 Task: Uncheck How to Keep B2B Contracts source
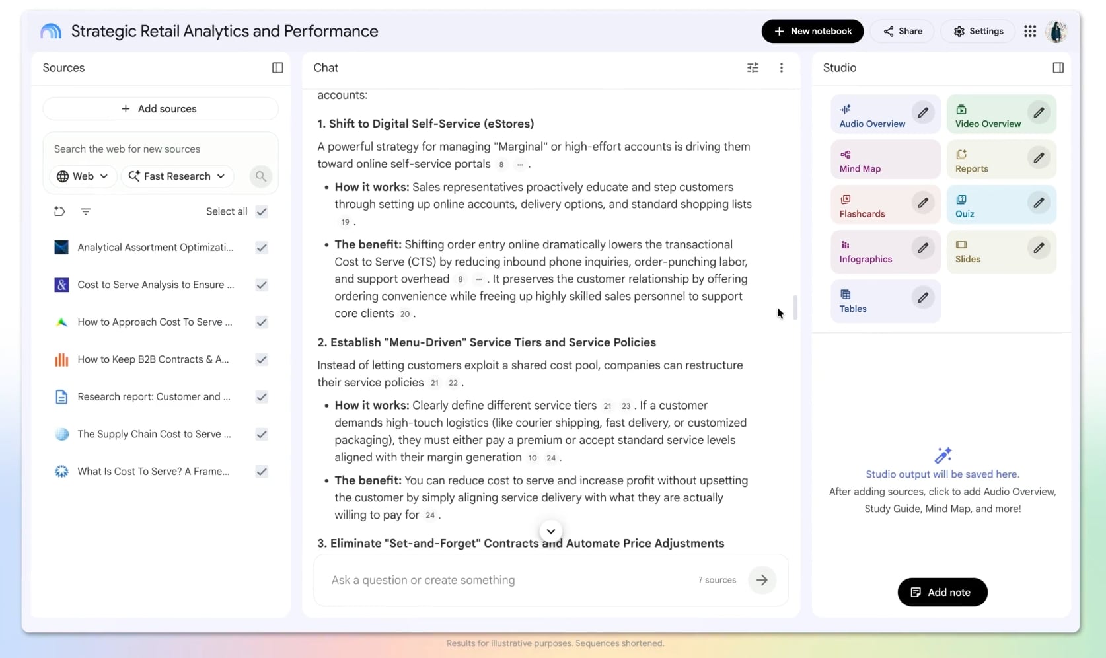tap(262, 359)
